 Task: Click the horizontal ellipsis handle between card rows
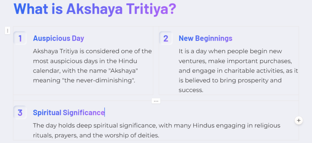[156, 101]
